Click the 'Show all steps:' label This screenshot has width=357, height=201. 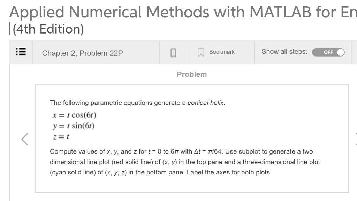coord(284,52)
